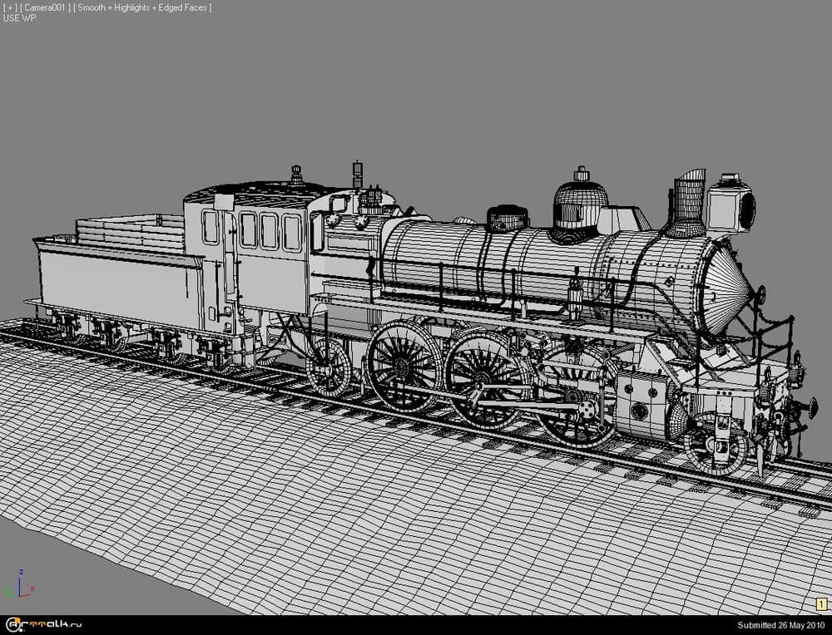Click the yellow number 1 badge

tap(820, 604)
